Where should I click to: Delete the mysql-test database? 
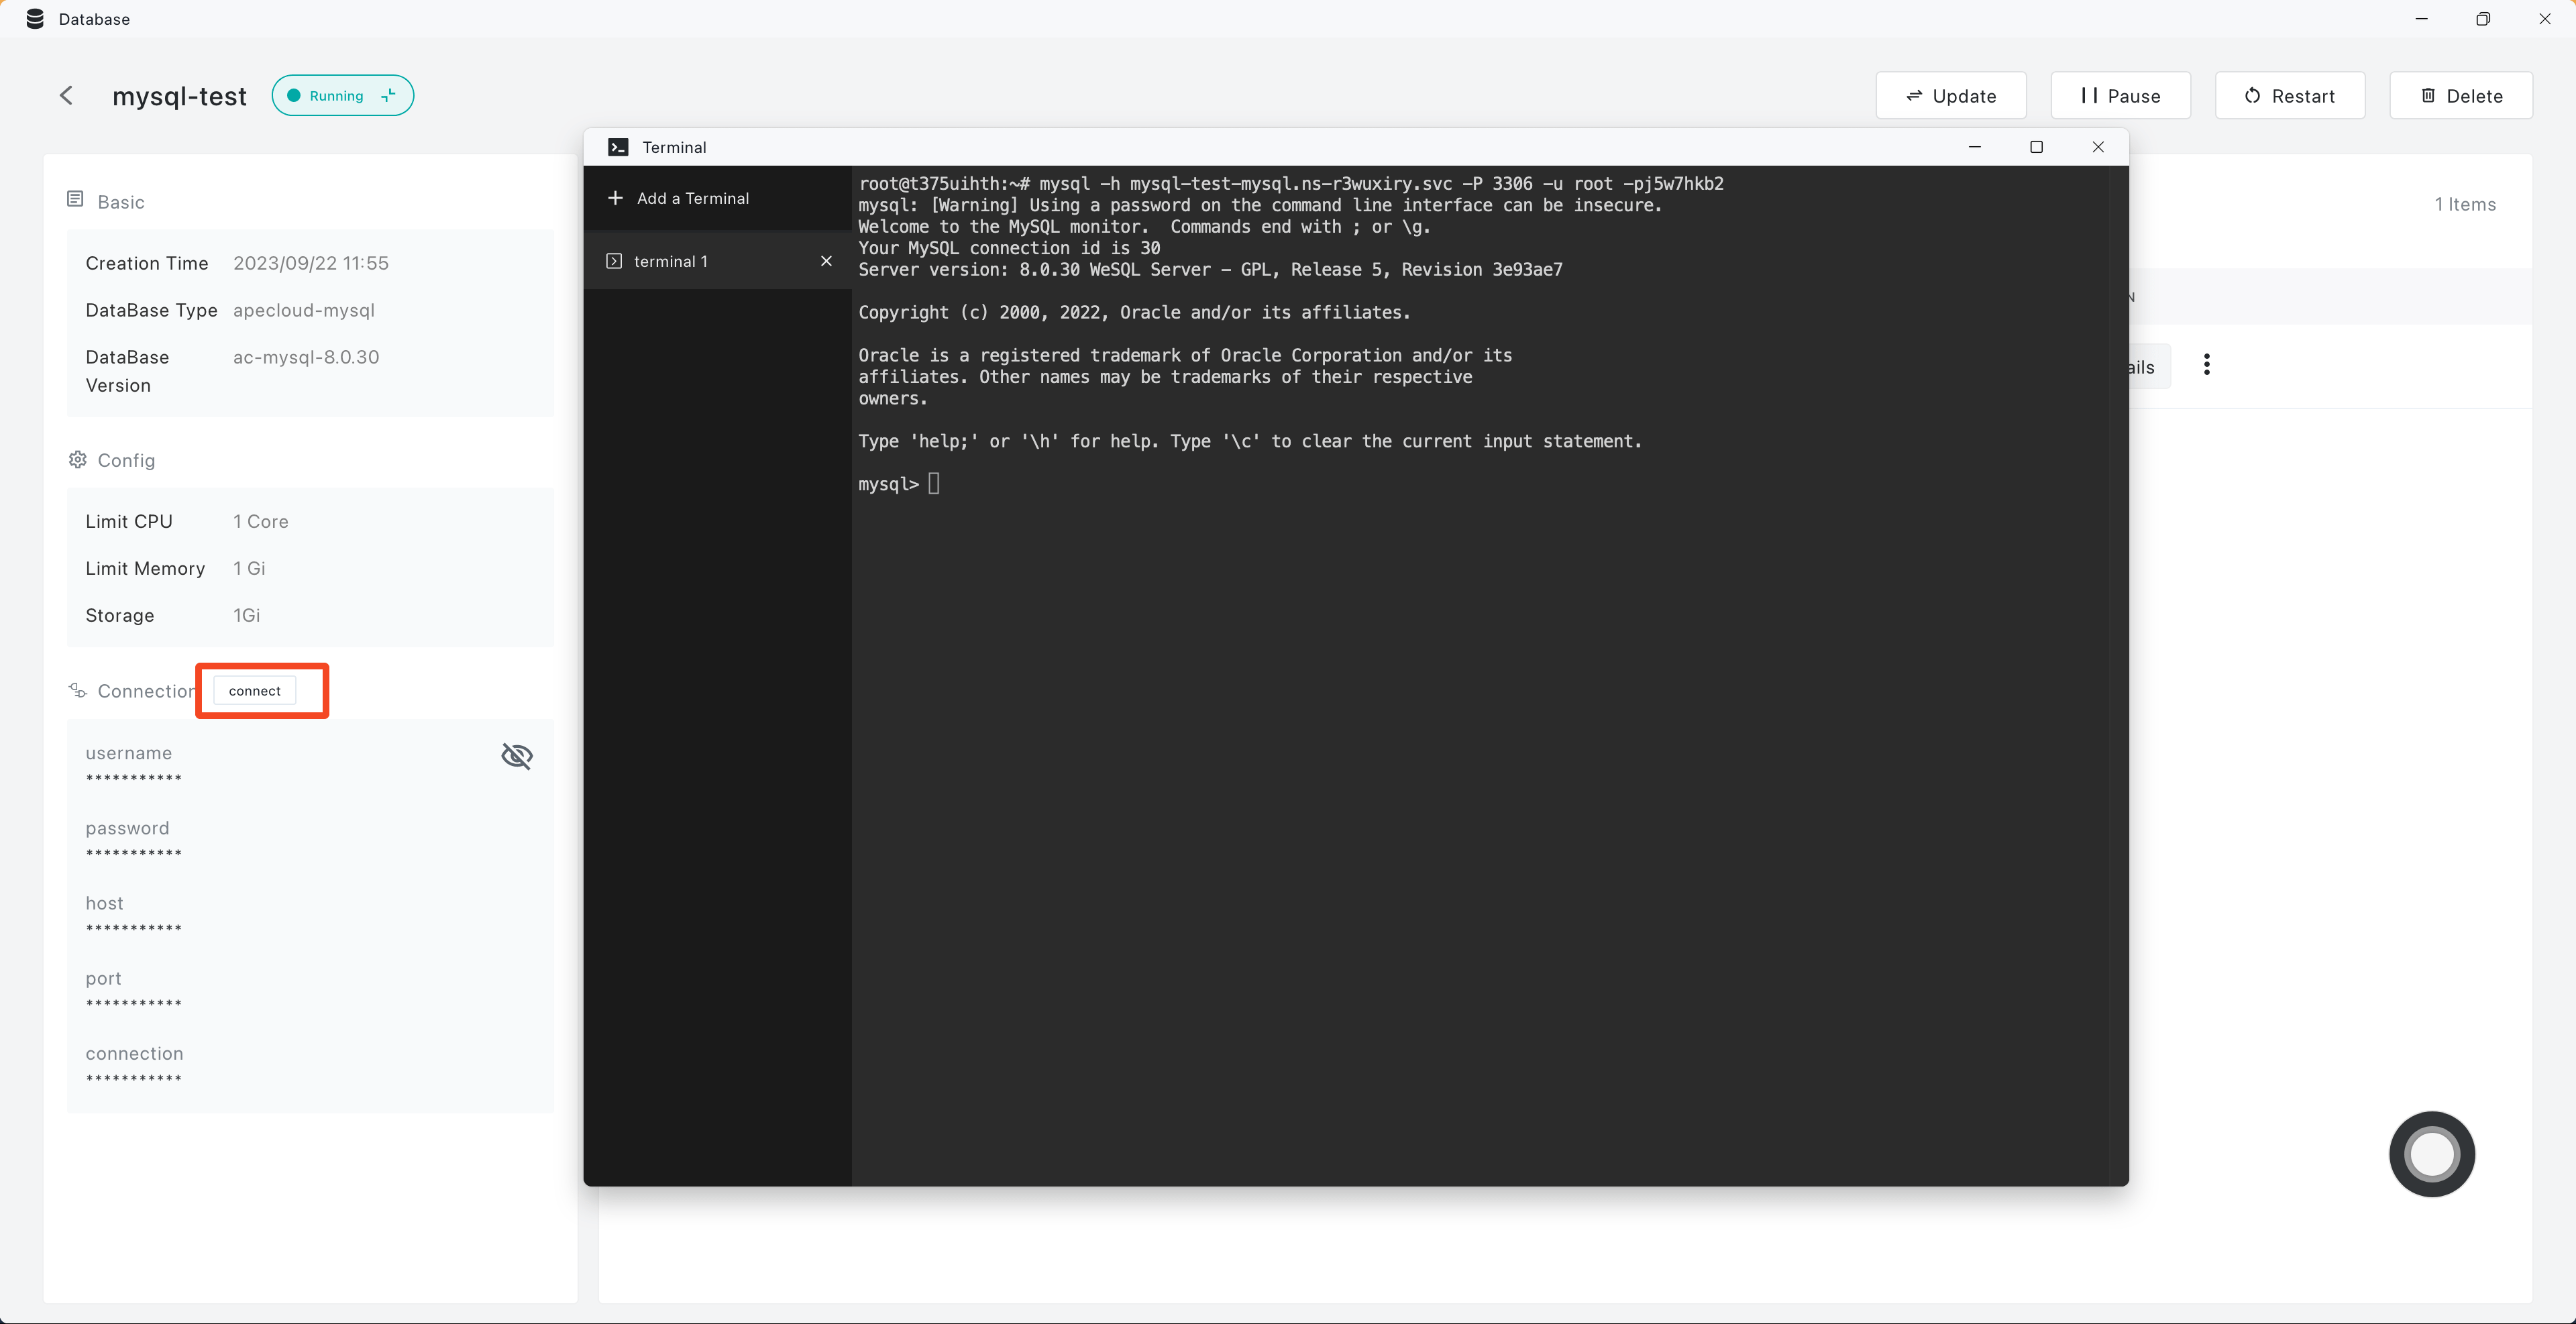coord(2460,96)
